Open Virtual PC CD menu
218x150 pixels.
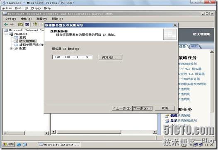[x=27, y=8]
